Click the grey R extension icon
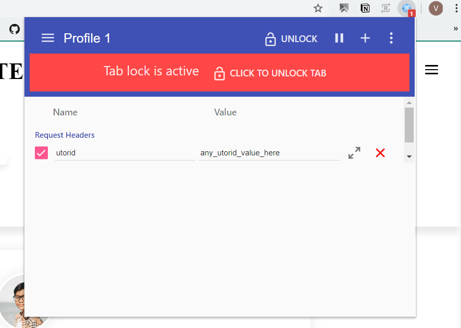This screenshot has height=328, width=461. 386,8
